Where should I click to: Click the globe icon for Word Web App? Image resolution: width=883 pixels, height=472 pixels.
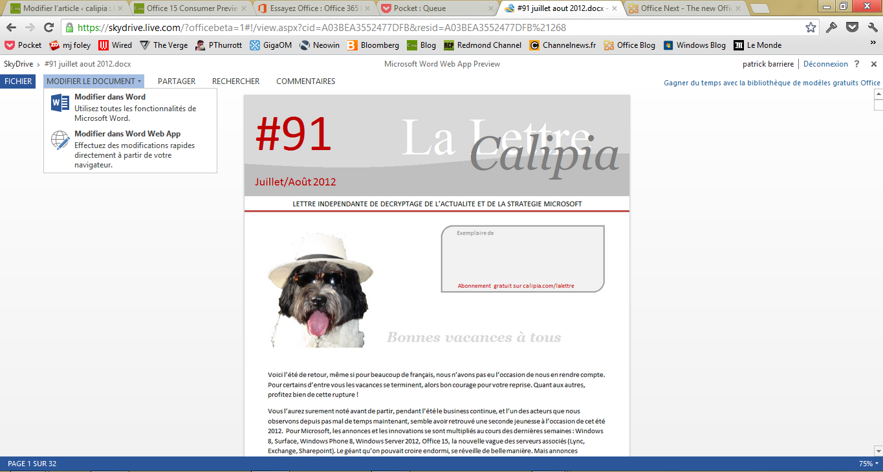coord(60,140)
